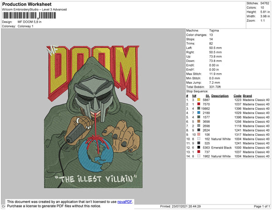This screenshot has height=210, width=272.
Task: Click thread code '1256' in row 6
Action: [x=238, y=122]
